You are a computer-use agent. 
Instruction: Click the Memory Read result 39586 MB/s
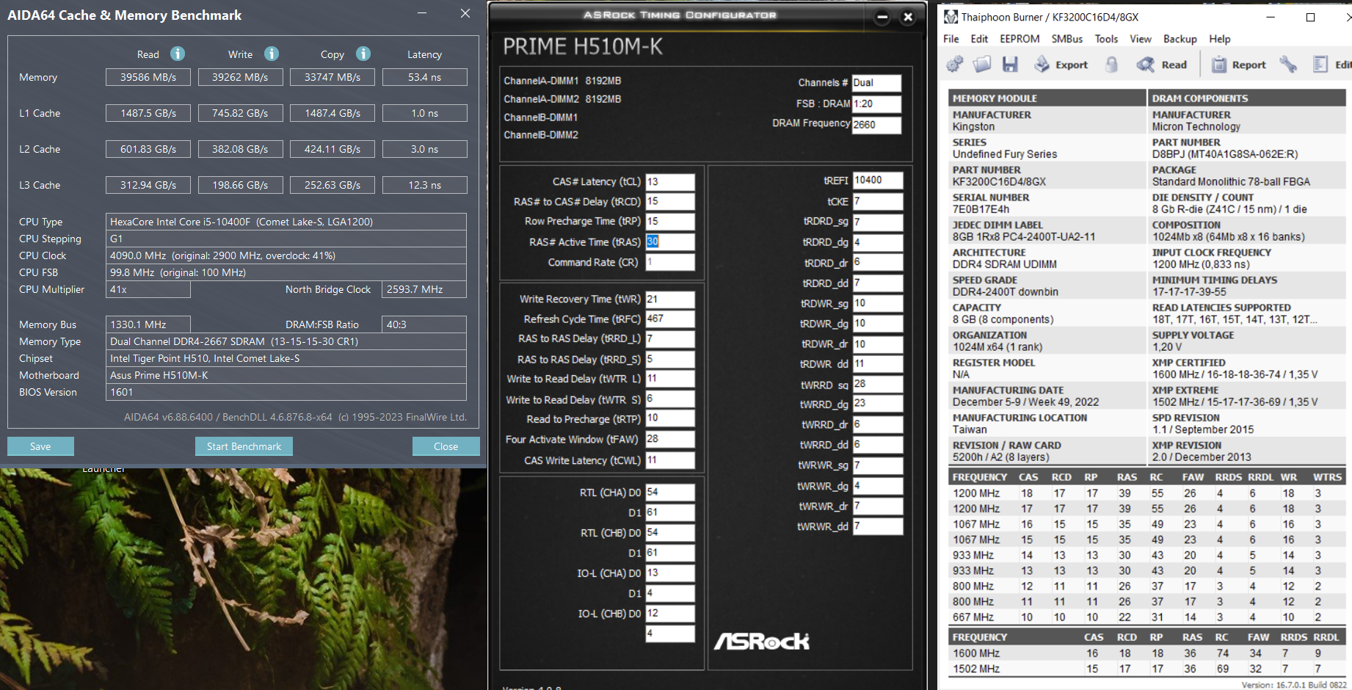148,77
